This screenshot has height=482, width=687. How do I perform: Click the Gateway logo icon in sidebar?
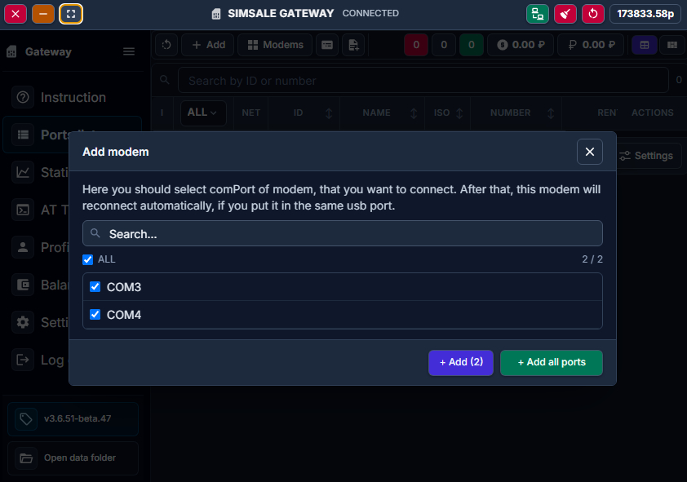(x=11, y=51)
